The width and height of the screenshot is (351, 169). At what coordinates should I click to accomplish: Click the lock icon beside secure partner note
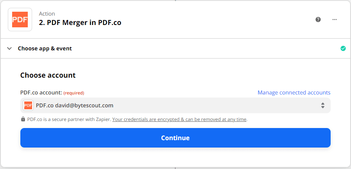(23, 119)
